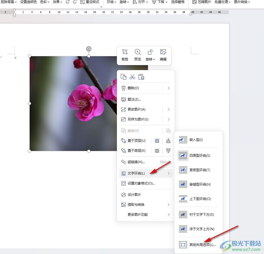264x254 pixels.
Task: Open Wrap (环绕) dropdown in ribbon
Action: pyautogui.click(x=111, y=2)
